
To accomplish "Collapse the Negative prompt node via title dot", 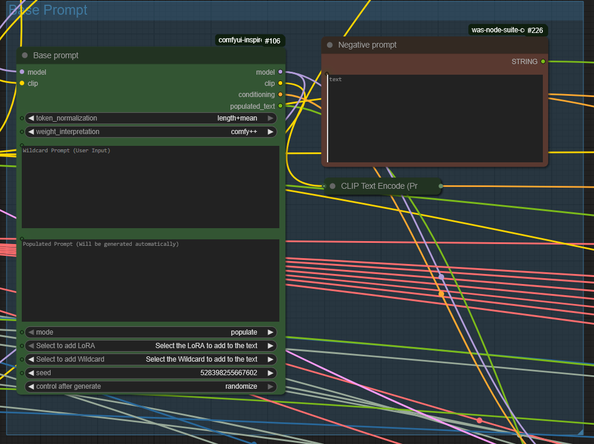I will point(330,45).
